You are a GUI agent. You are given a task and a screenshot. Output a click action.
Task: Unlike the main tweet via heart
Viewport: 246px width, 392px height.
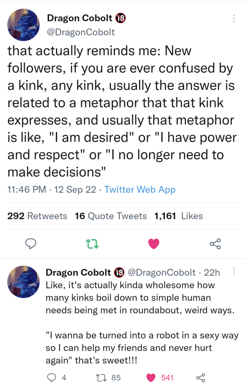[153, 244]
